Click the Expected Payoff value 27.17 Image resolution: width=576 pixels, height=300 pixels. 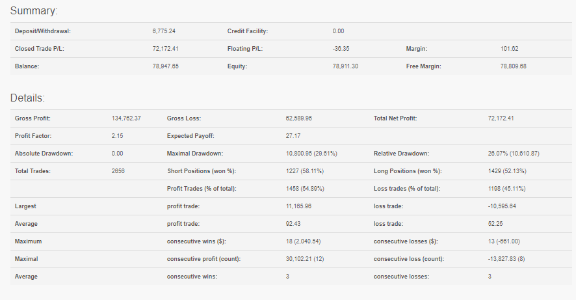[293, 136]
